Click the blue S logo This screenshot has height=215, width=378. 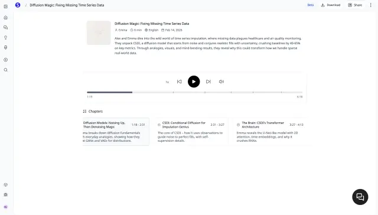[x=18, y=5]
